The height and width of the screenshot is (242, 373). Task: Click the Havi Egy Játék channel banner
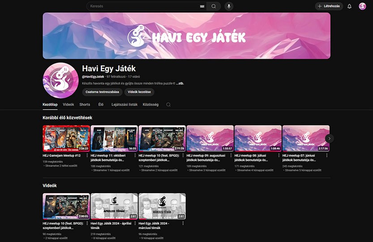tap(186, 36)
